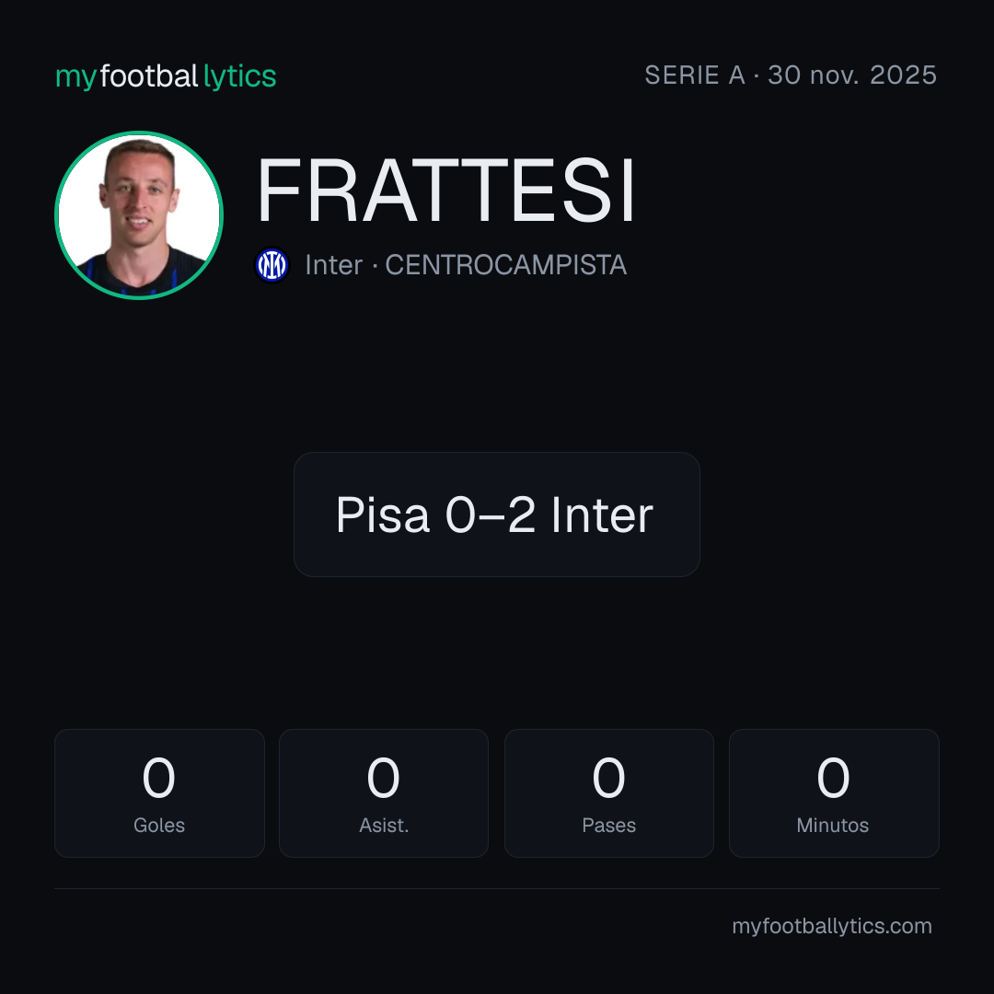Click the green 'my' logo prefix
The height and width of the screenshot is (994, 994).
[76, 76]
